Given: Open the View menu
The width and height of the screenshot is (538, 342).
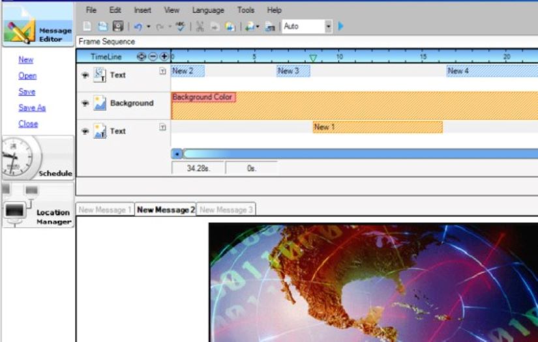Looking at the screenshot, I should click(172, 10).
